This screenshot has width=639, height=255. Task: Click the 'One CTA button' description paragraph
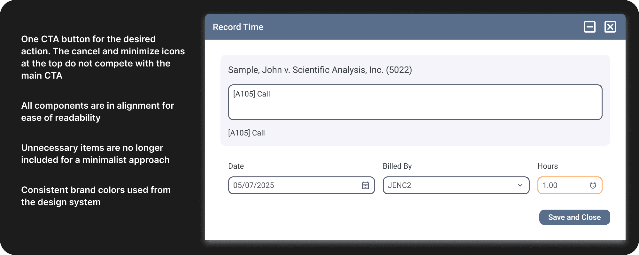point(103,57)
